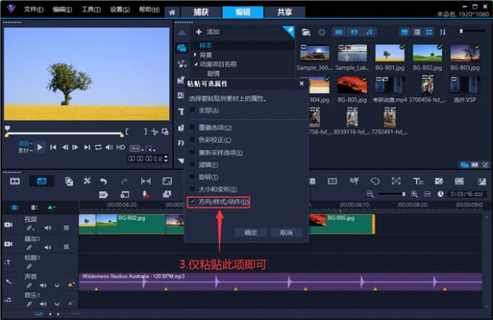Expand the 背景 tree item
The width and height of the screenshot is (493, 320).
tap(195, 55)
